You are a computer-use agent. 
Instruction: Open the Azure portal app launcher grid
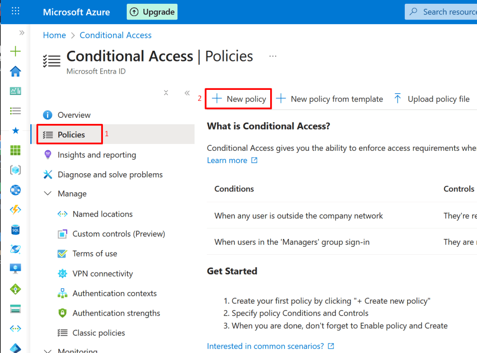pos(15,12)
